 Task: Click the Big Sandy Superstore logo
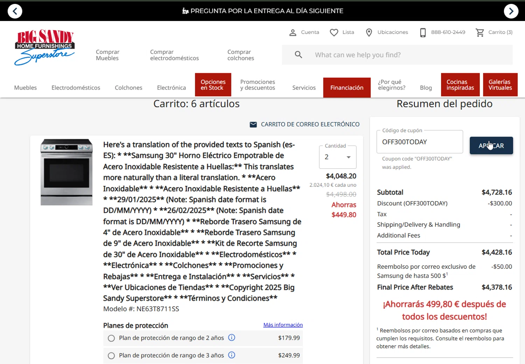coord(44,47)
